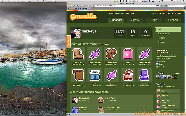Click the red stop icon in browser toolbar
186x116 pixels.
click(x=85, y=6)
